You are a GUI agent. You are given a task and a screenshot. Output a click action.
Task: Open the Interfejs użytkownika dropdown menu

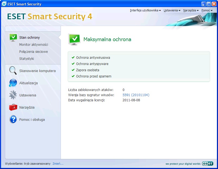[x=145, y=10]
